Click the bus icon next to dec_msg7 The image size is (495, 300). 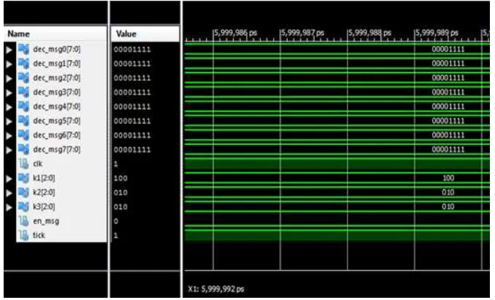point(23,149)
